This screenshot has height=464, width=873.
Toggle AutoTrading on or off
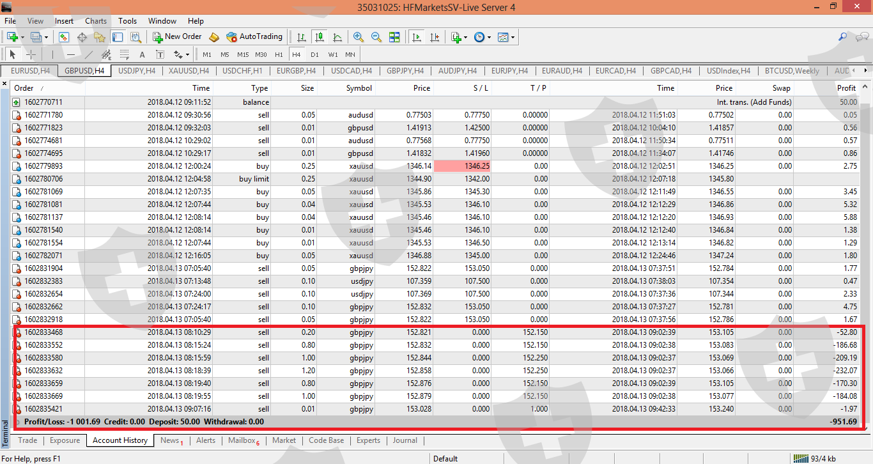point(254,37)
